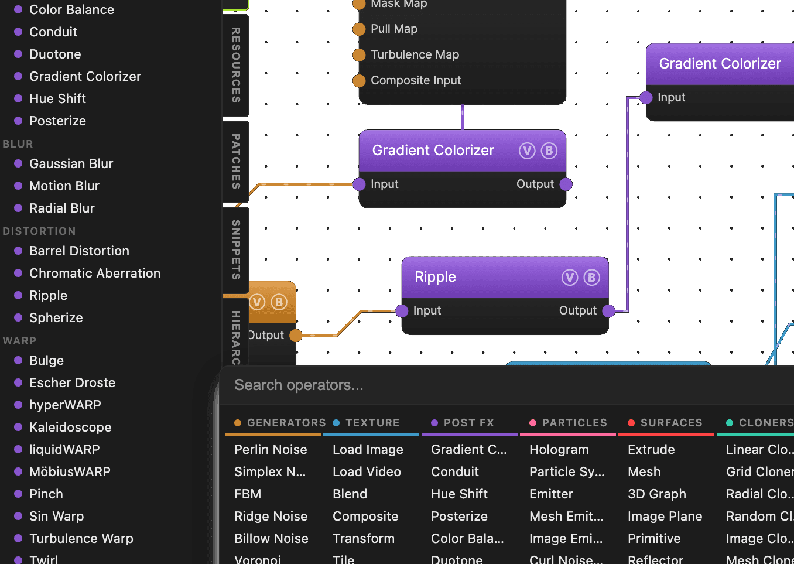The image size is (794, 564).
Task: Toggle the V button on Ripple node
Action: [x=570, y=278]
